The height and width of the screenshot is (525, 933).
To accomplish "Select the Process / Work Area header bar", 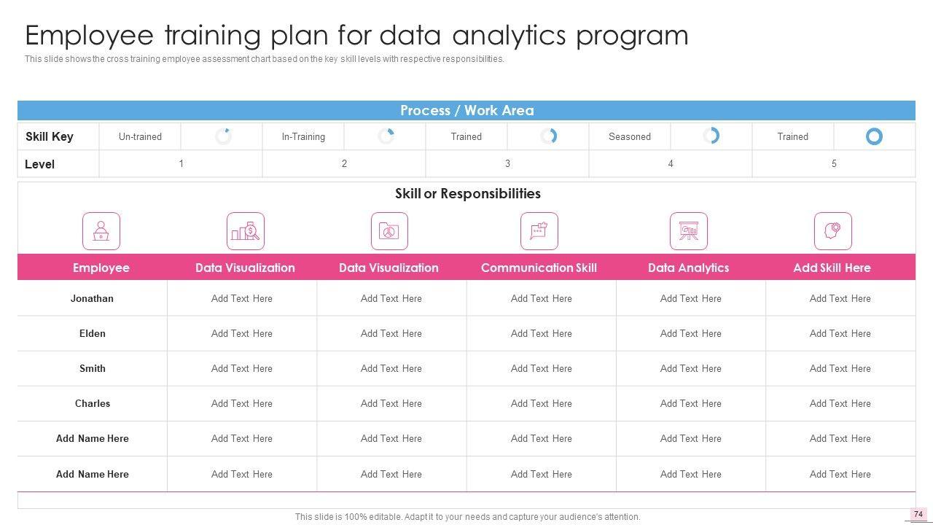I will pos(466,111).
